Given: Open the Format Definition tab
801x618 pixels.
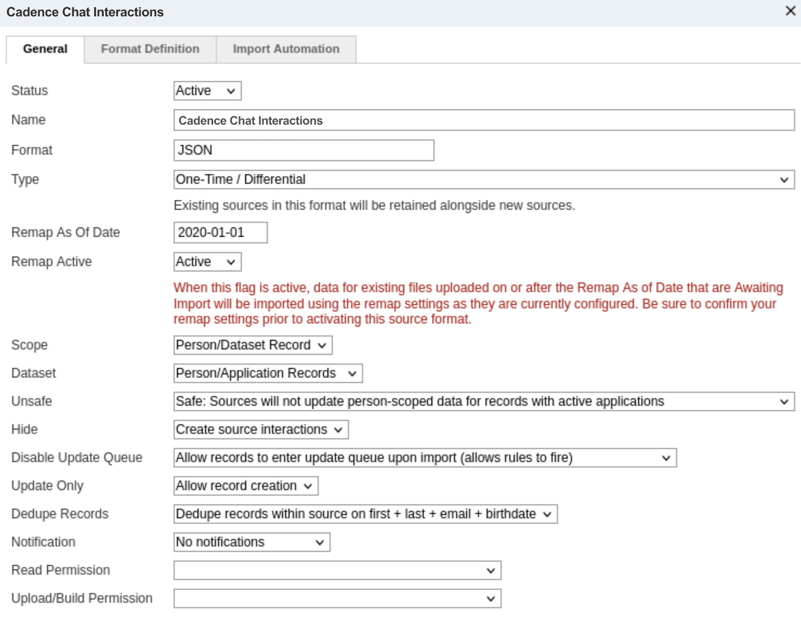Looking at the screenshot, I should pos(150,49).
